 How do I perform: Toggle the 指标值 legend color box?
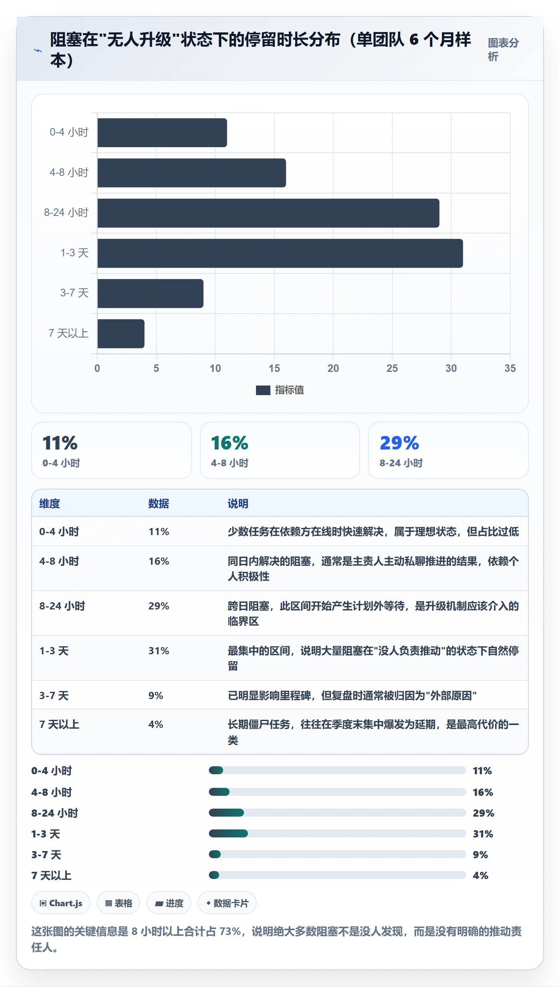point(263,390)
